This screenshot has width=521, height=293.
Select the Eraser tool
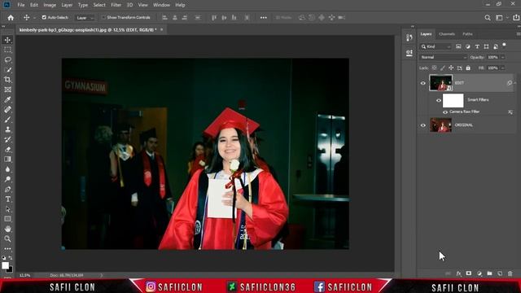click(x=7, y=150)
